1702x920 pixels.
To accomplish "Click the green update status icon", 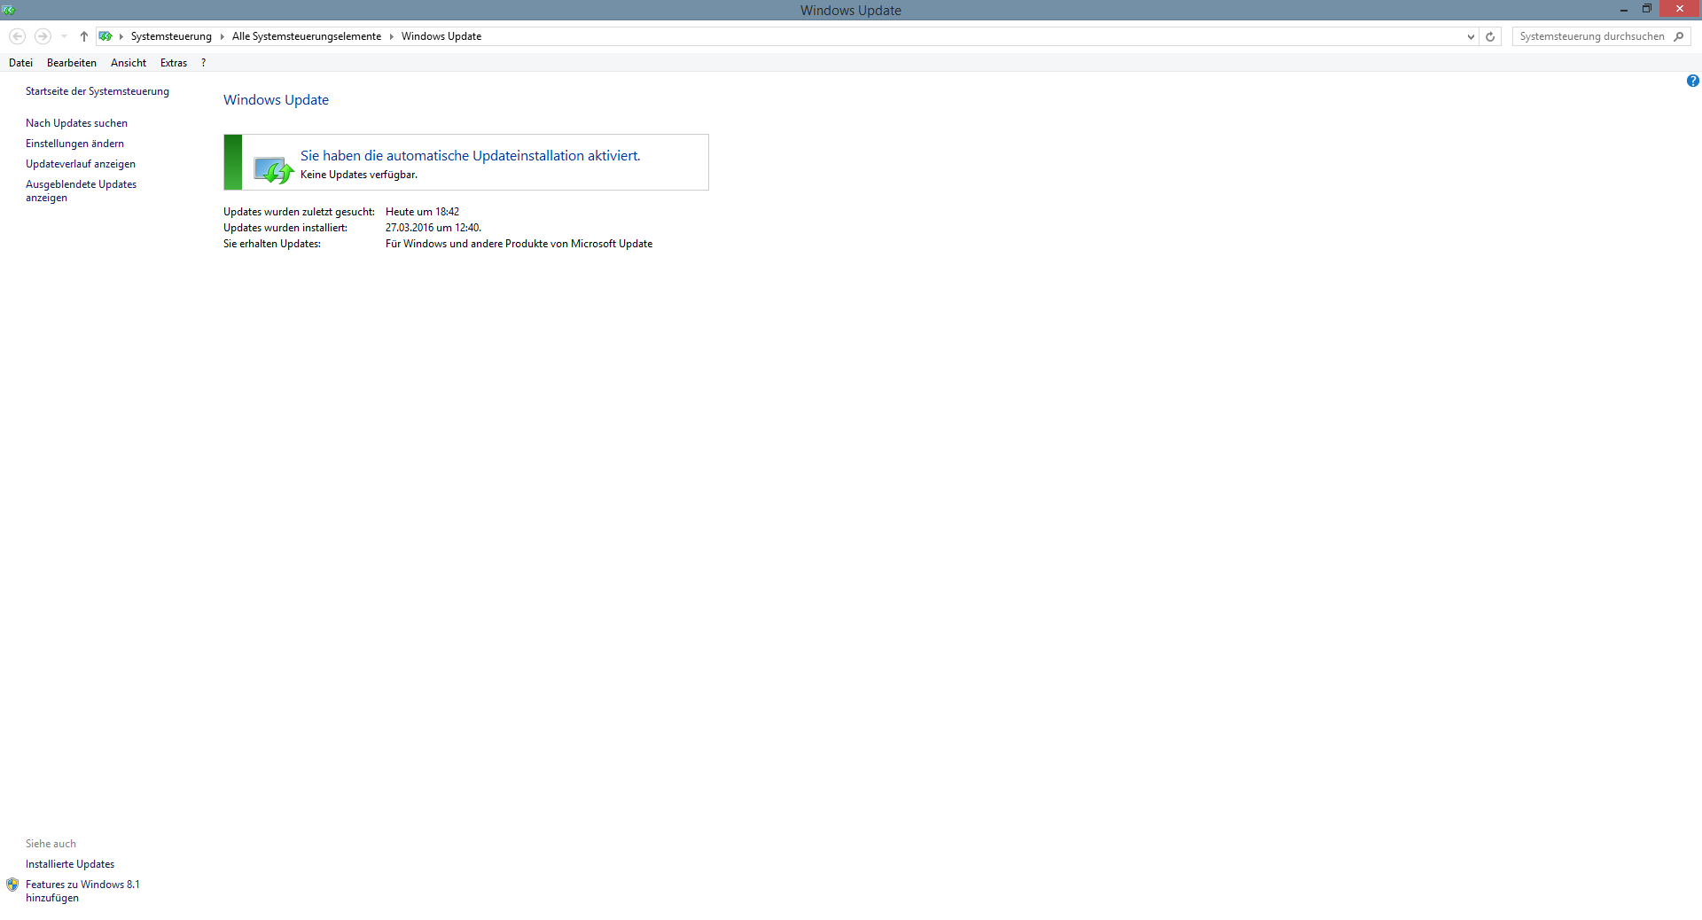I will point(273,169).
